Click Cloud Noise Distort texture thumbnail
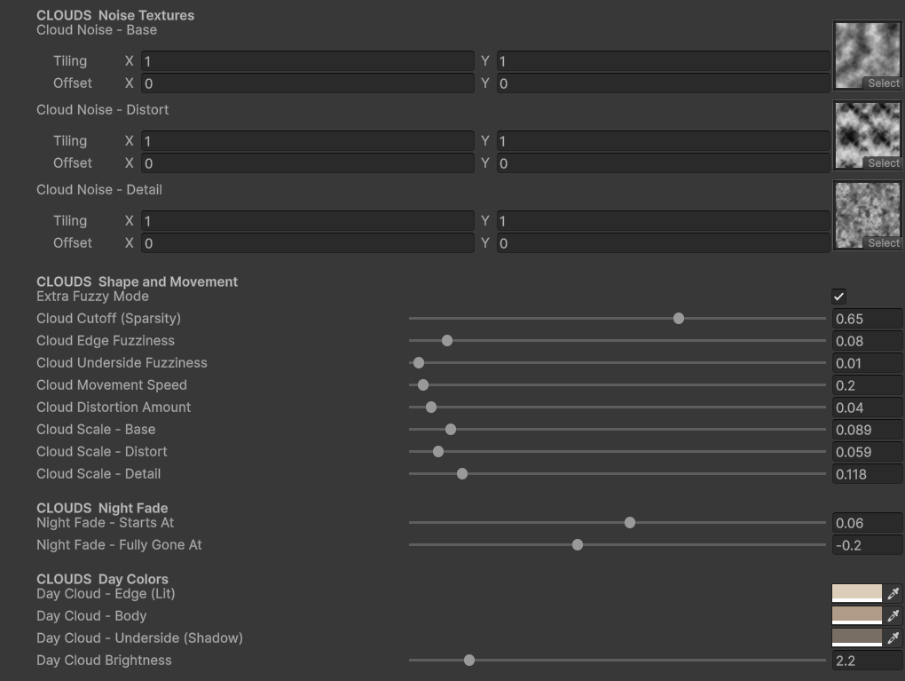This screenshot has width=905, height=681. coord(868,135)
